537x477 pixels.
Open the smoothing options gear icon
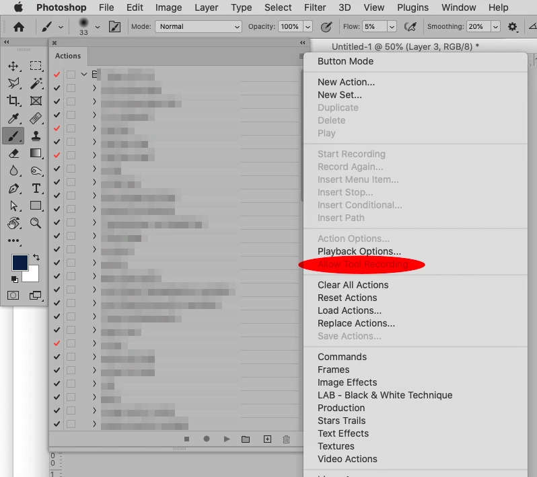[x=512, y=27]
